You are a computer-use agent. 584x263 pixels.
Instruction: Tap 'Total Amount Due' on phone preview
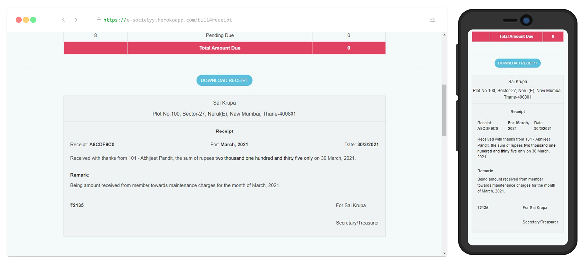tap(516, 36)
